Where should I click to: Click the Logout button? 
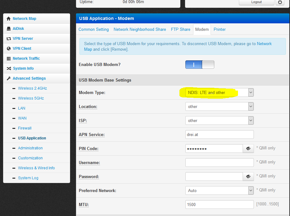point(256,2)
